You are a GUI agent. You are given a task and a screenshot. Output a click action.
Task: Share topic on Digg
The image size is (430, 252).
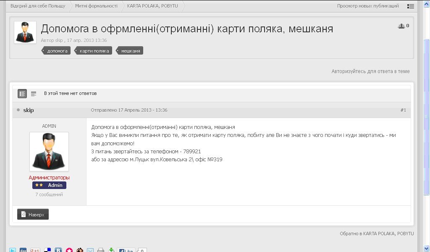23,250
